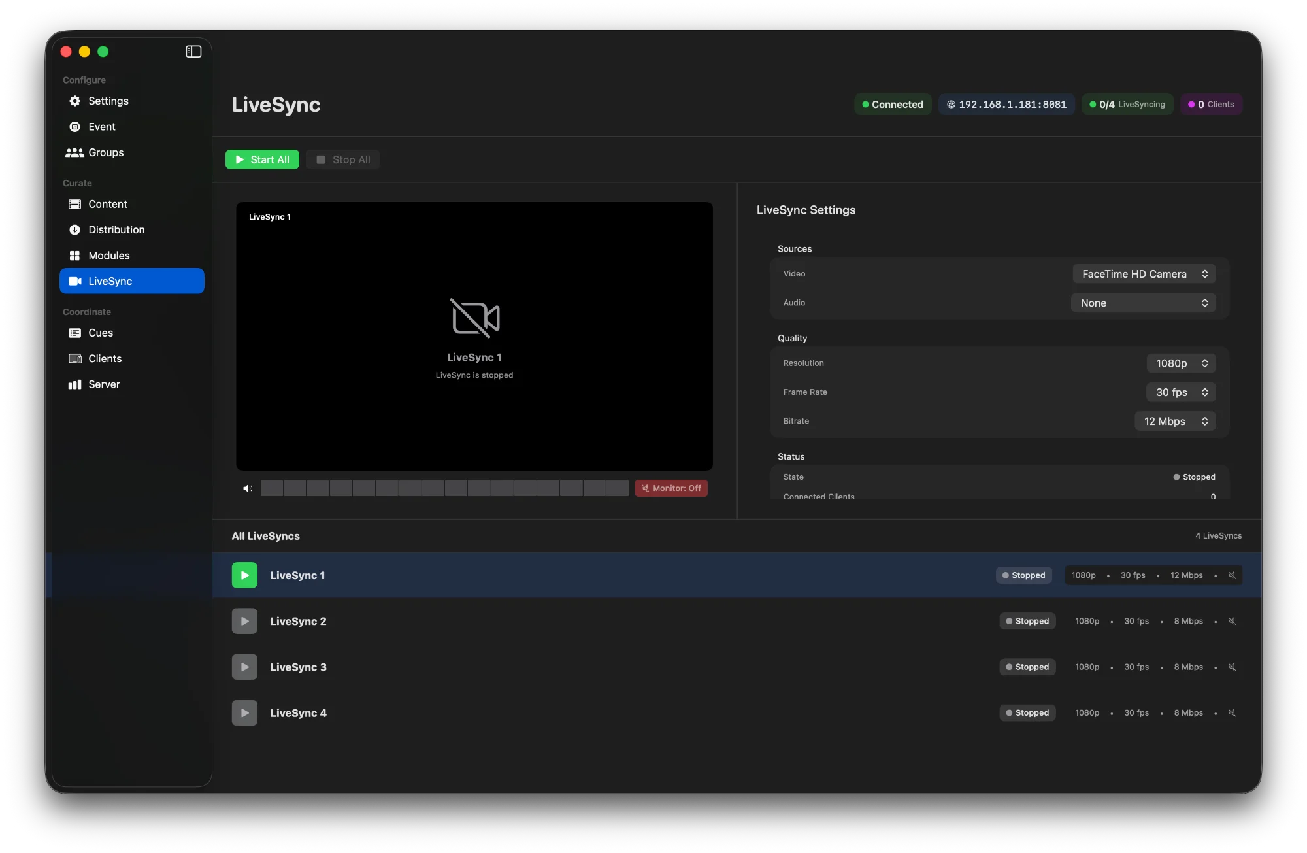
Task: Open the Audio source dropdown showing None
Action: [1142, 303]
